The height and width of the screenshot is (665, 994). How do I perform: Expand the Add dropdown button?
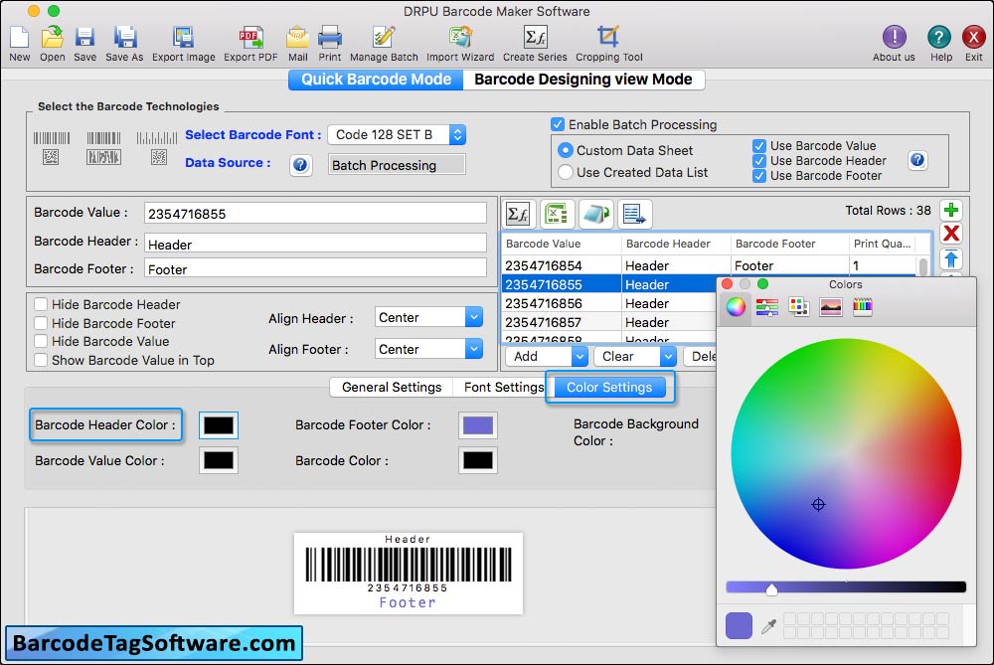point(580,356)
